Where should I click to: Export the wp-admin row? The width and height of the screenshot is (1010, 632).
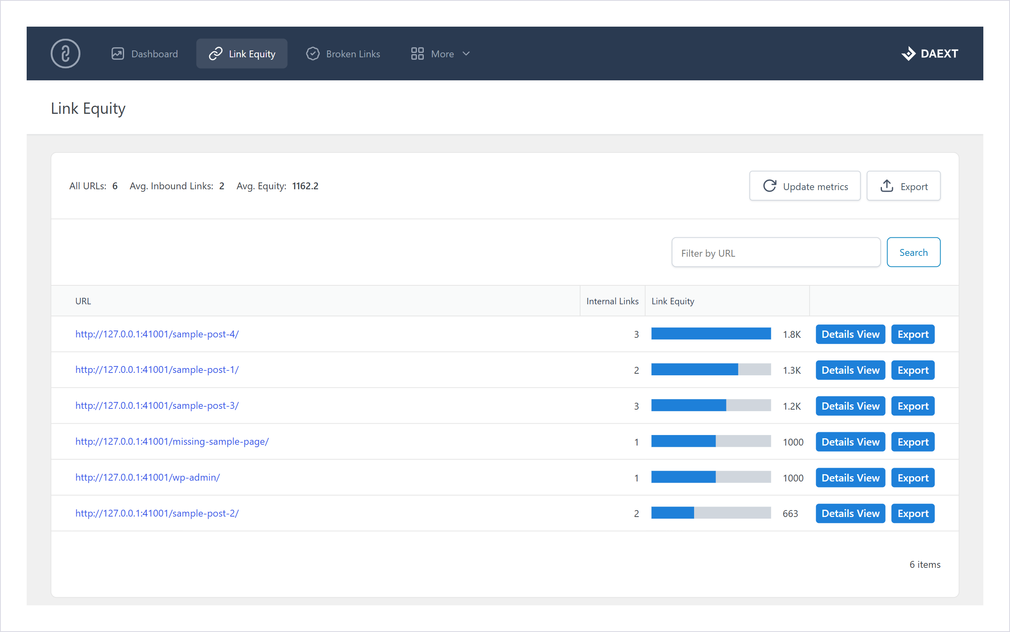(913, 477)
